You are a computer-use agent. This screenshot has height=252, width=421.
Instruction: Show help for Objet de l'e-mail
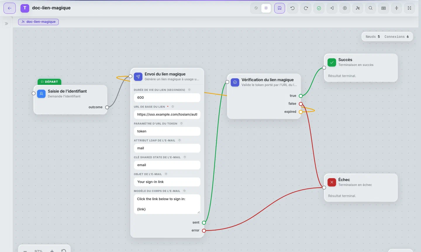[x=166, y=174]
